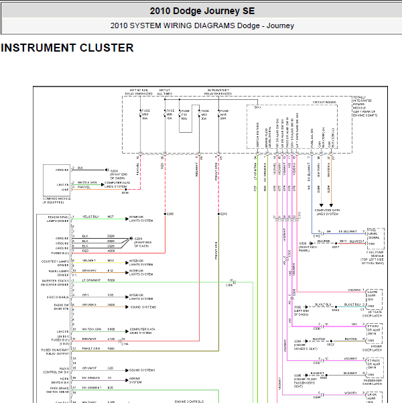Click the 'CIRCUIT BOARD' label

(324, 103)
